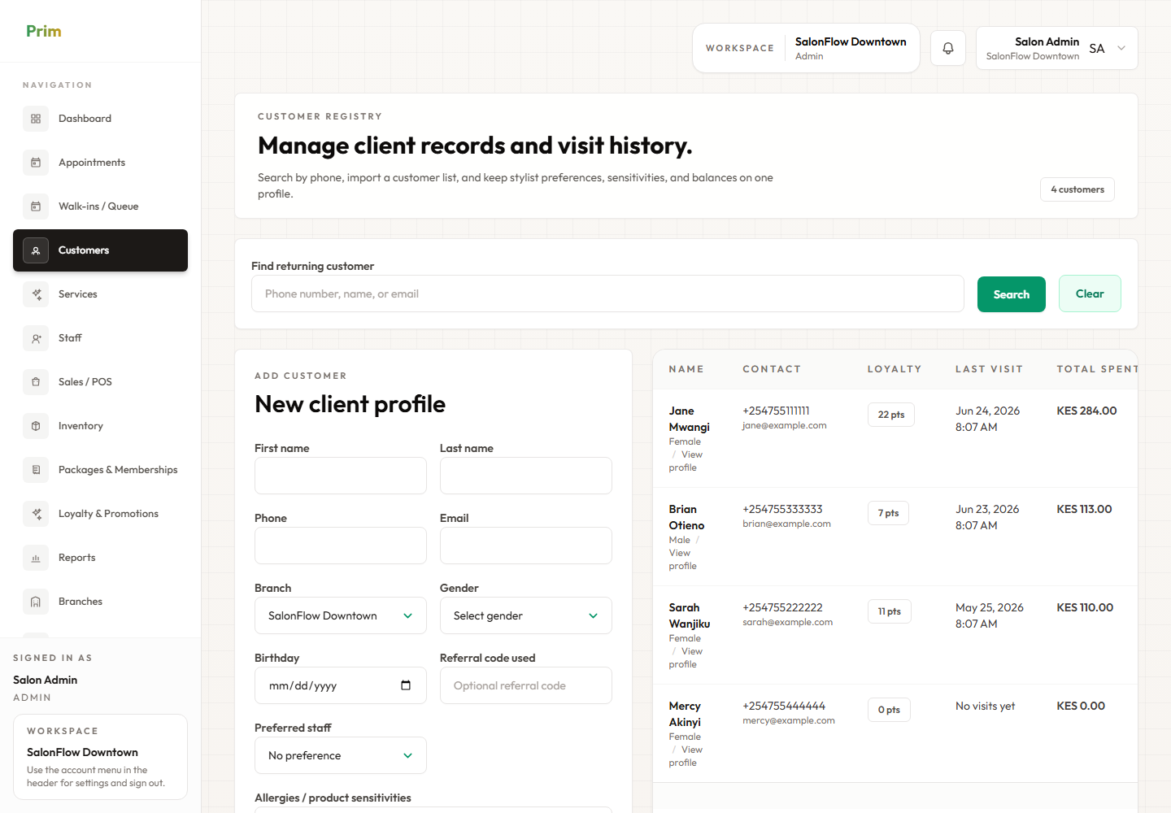This screenshot has width=1171, height=813.
Task: Focus the returning customer search field
Action: [607, 293]
